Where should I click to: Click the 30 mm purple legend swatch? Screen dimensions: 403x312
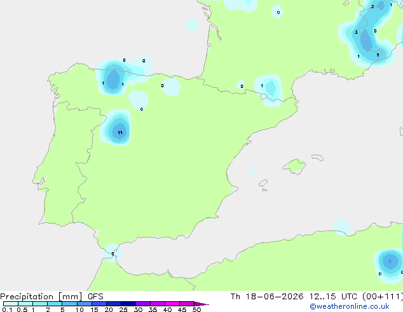[x=142, y=304]
